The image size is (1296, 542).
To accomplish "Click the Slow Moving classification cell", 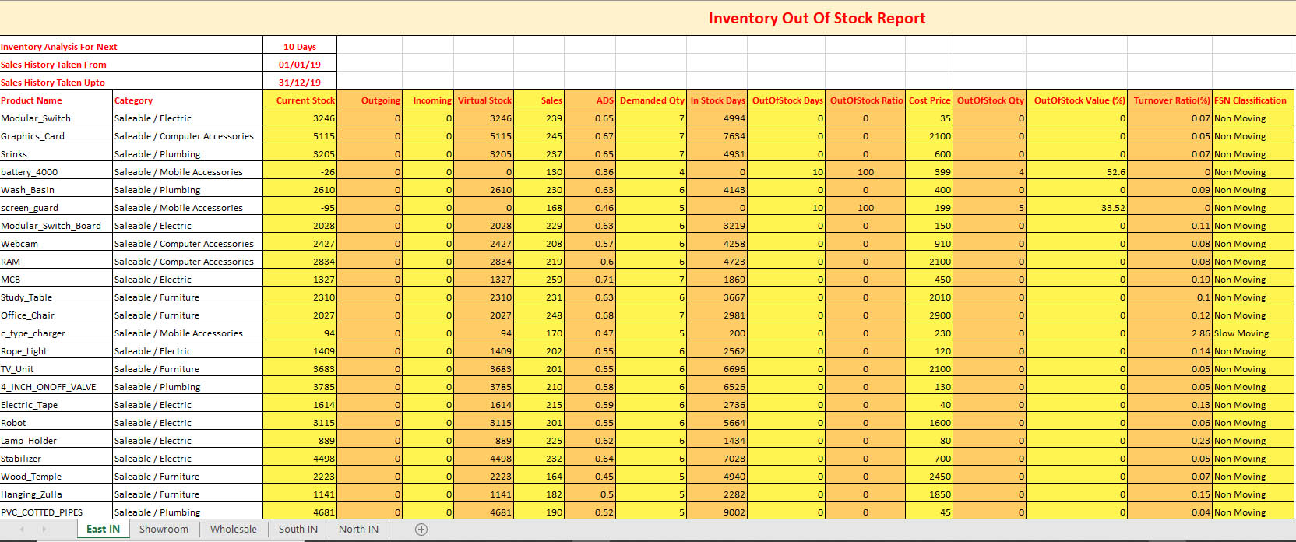I will coord(1253,332).
